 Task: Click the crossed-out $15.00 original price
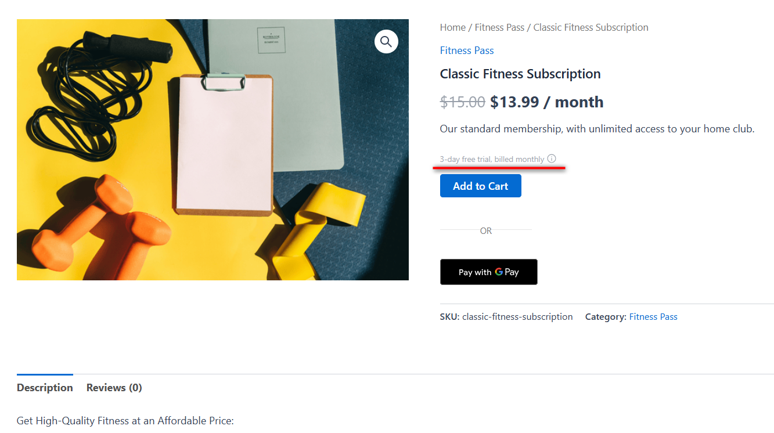pos(463,102)
